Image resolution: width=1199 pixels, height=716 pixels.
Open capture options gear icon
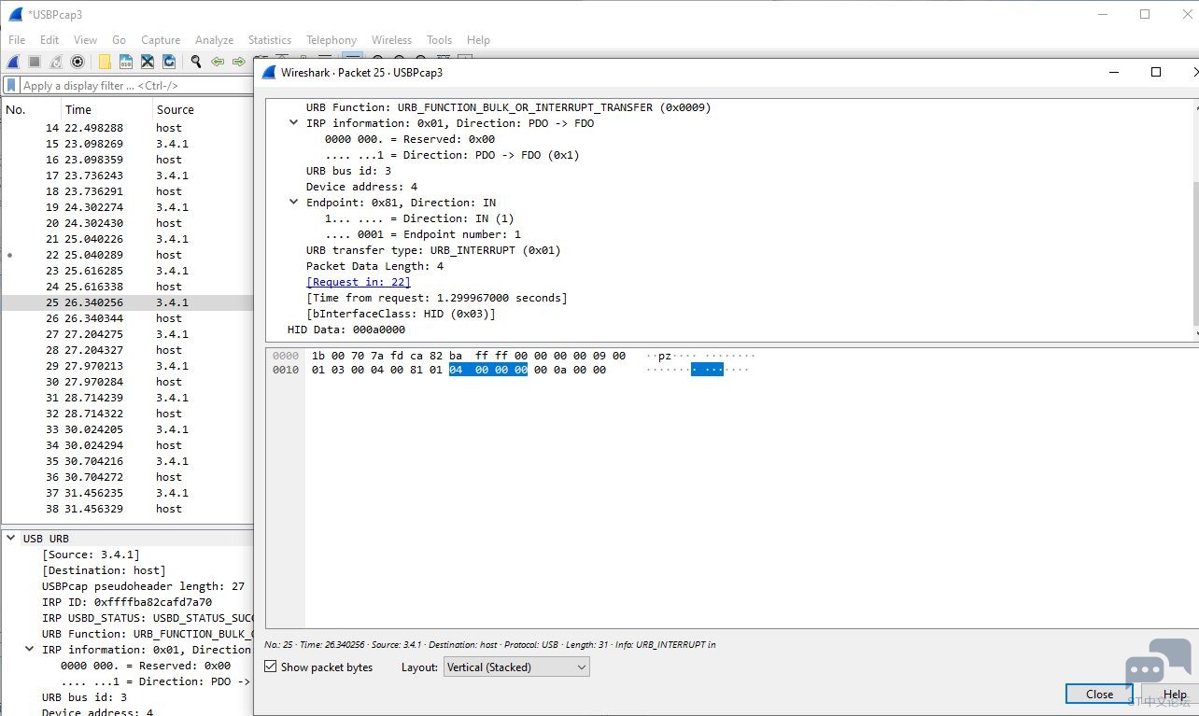pos(78,62)
